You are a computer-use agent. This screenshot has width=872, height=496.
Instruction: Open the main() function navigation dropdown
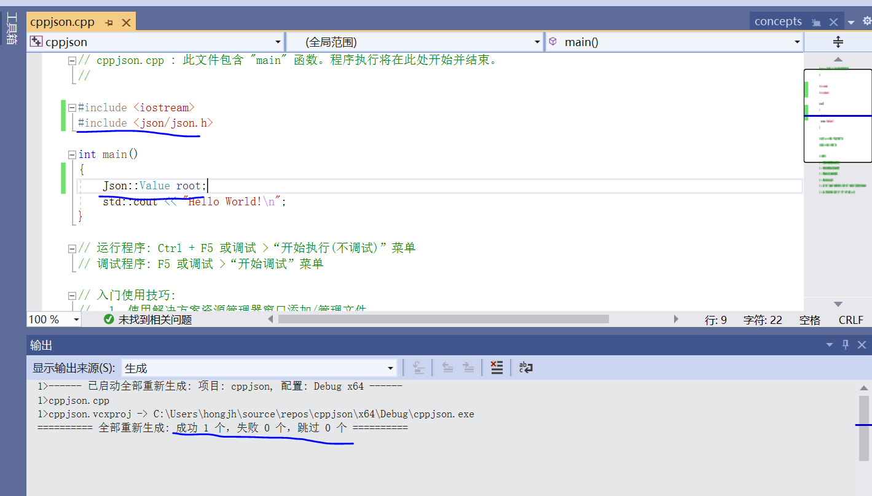pos(797,41)
